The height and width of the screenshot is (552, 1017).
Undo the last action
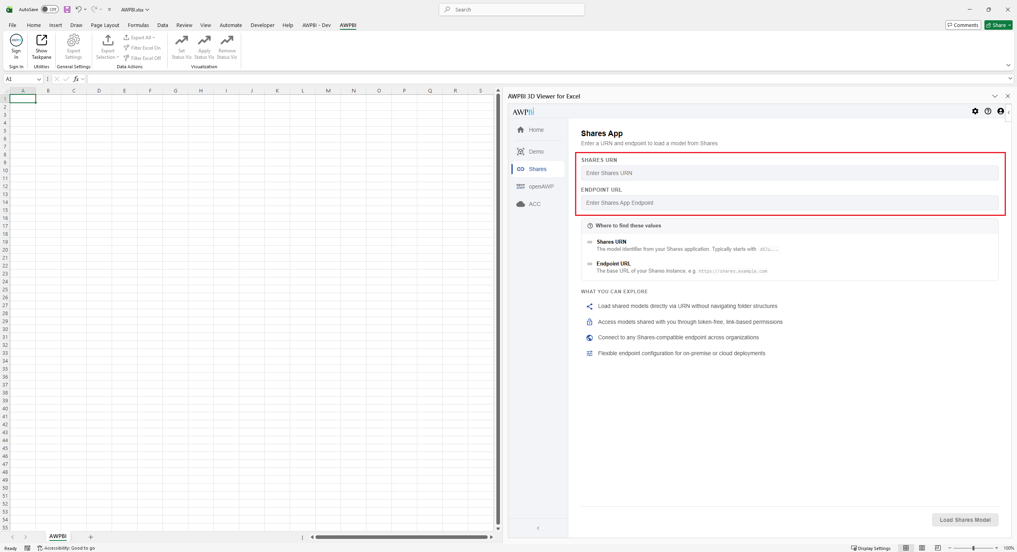79,9
